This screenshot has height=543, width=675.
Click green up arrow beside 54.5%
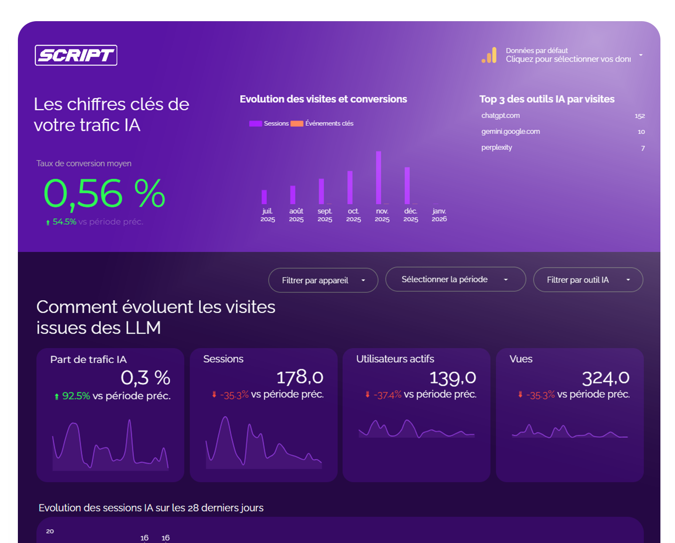pos(48,223)
